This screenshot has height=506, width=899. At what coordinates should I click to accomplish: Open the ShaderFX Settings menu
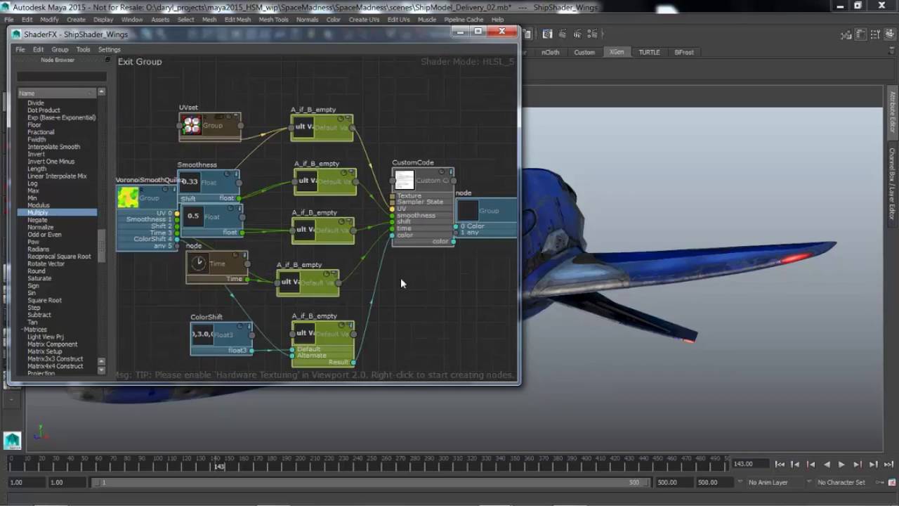[109, 49]
